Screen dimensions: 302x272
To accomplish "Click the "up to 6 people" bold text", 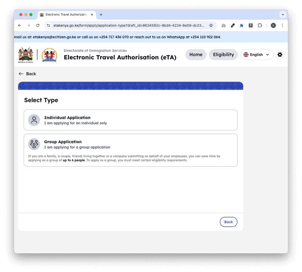I will pos(74,160).
